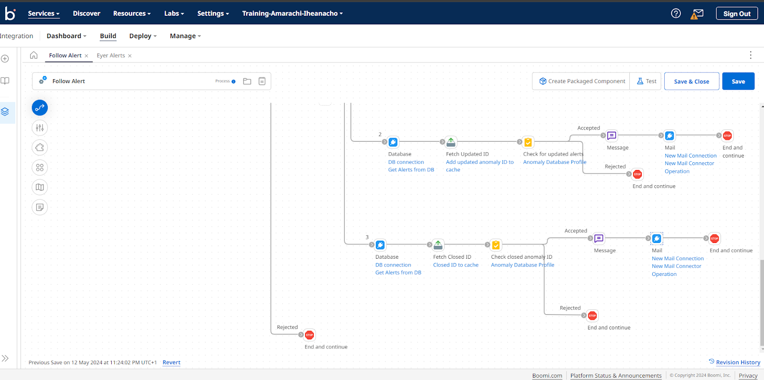Select Message shape on branch 2
Image resolution: width=764 pixels, height=380 pixels.
click(x=612, y=136)
